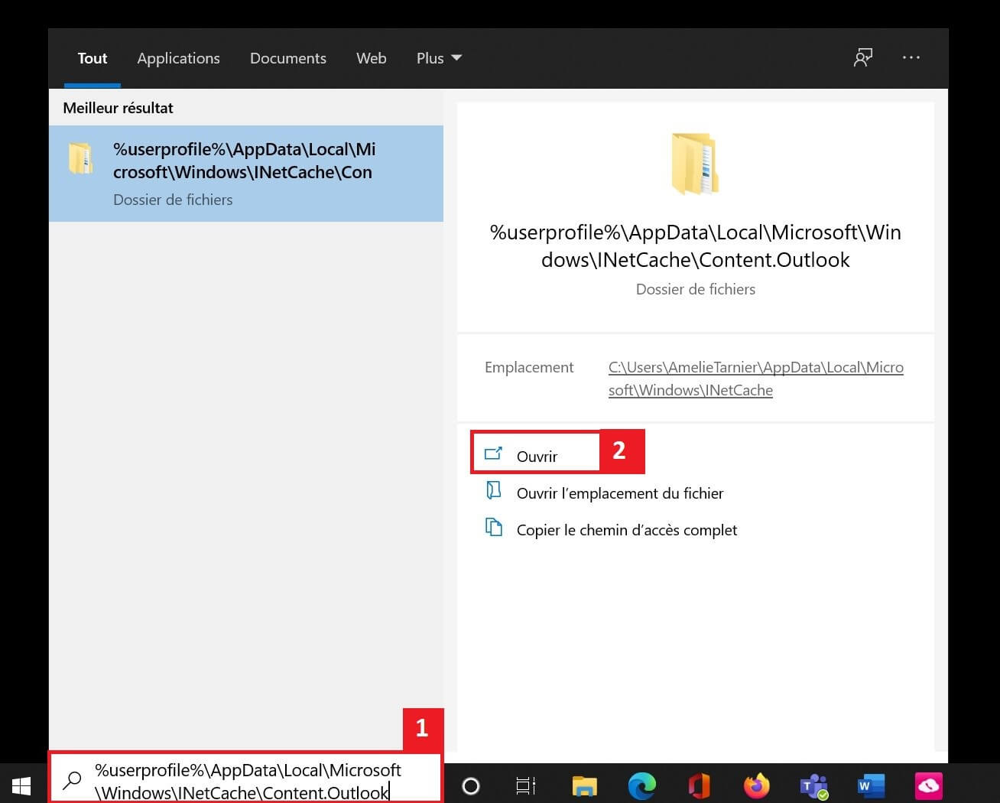The image size is (1000, 803).
Task: Click the Cortana circle icon
Action: click(471, 785)
